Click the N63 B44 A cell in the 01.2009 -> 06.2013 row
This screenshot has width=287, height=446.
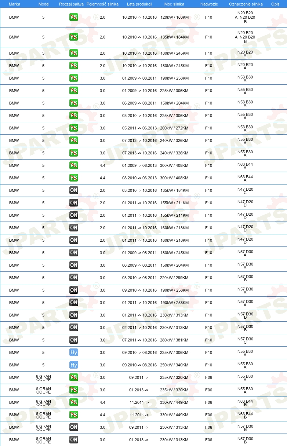[245, 166]
